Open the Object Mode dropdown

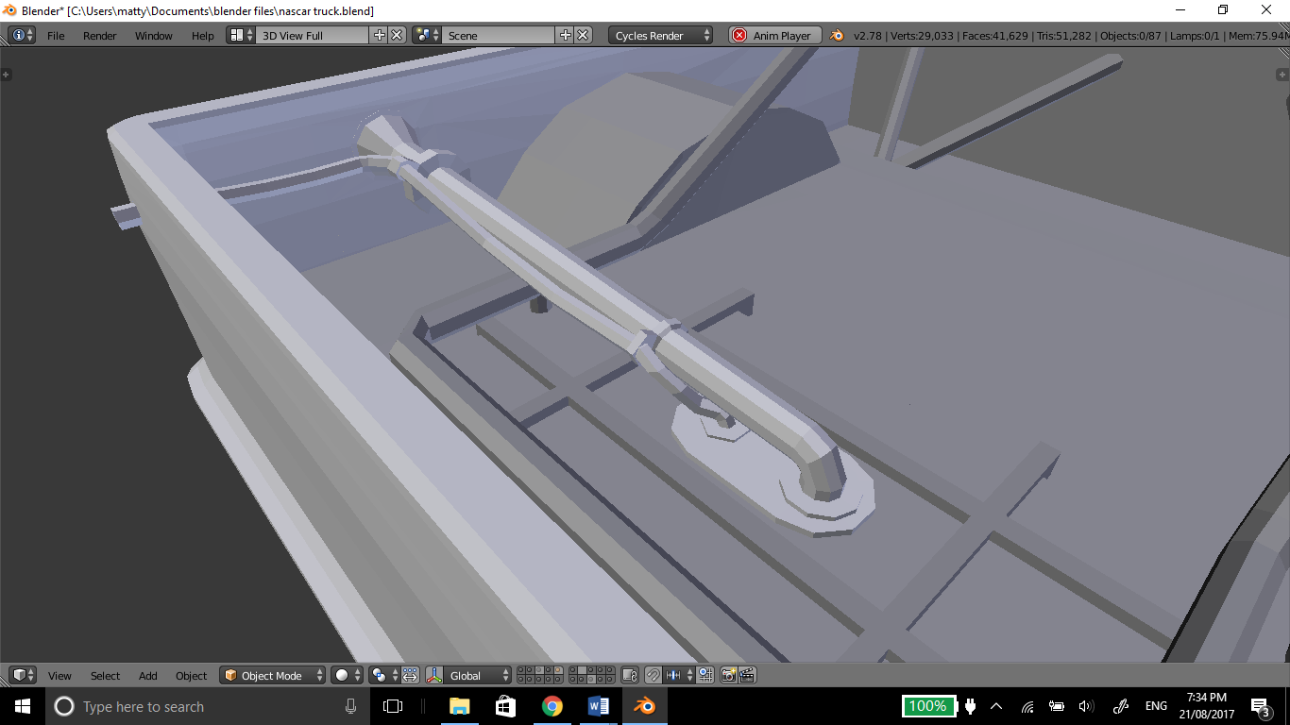273,676
